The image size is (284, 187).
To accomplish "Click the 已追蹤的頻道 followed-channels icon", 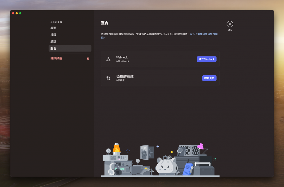I will tap(108, 78).
